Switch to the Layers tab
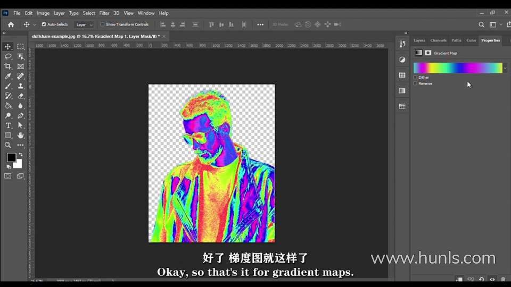 click(x=419, y=40)
